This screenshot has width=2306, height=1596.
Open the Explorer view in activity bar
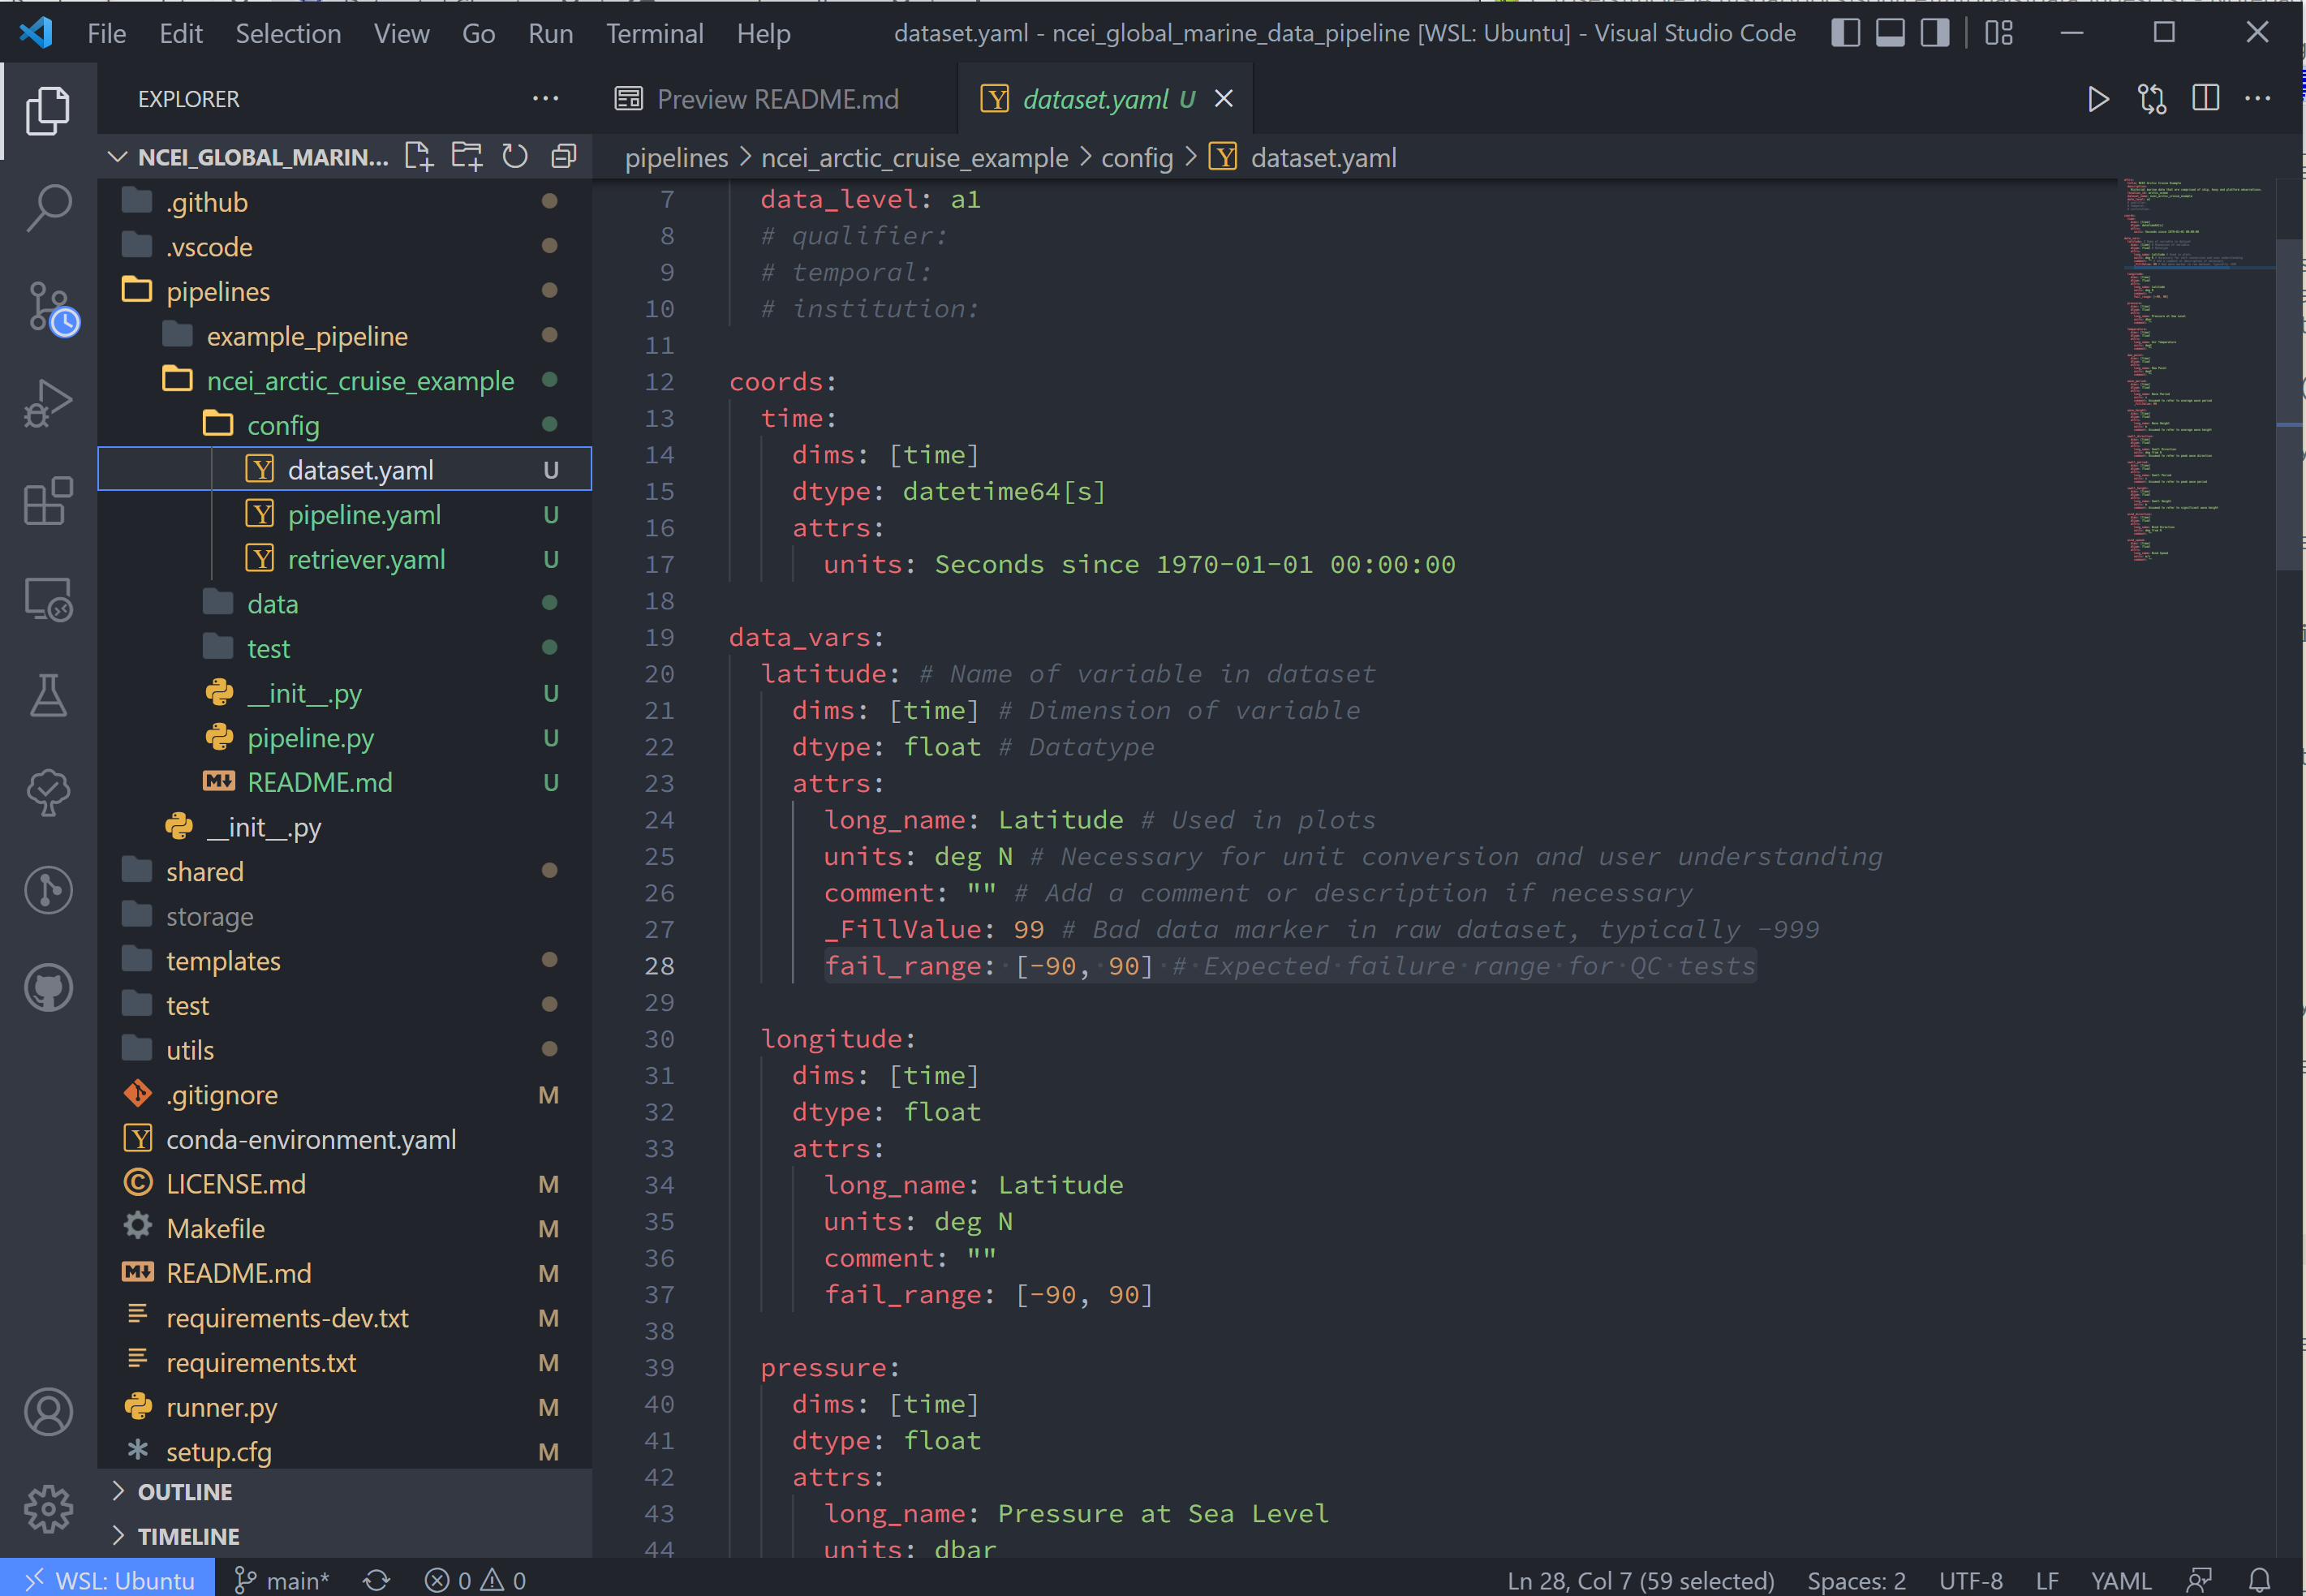click(48, 110)
